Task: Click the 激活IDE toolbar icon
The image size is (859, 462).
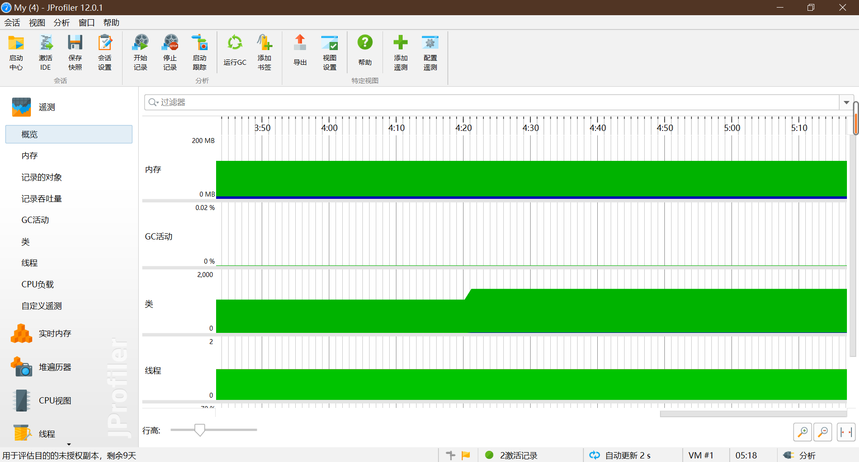Action: point(46,53)
